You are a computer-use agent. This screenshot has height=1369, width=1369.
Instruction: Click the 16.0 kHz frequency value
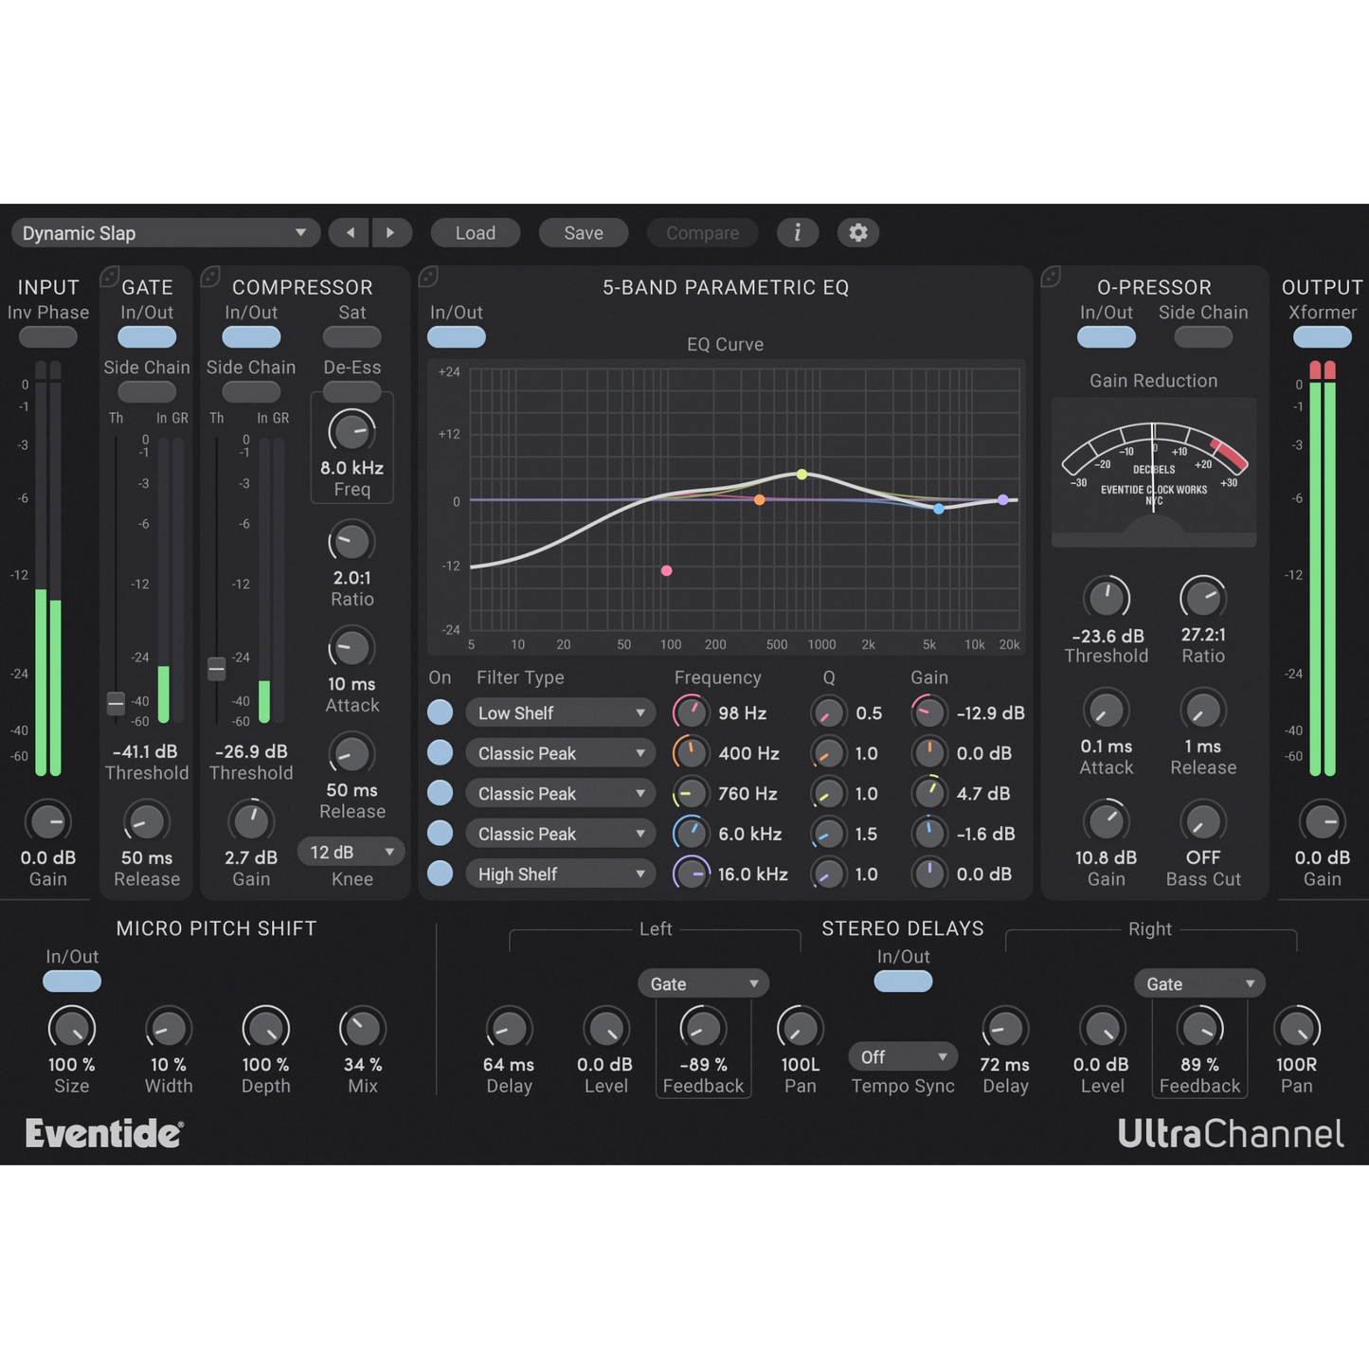[753, 874]
